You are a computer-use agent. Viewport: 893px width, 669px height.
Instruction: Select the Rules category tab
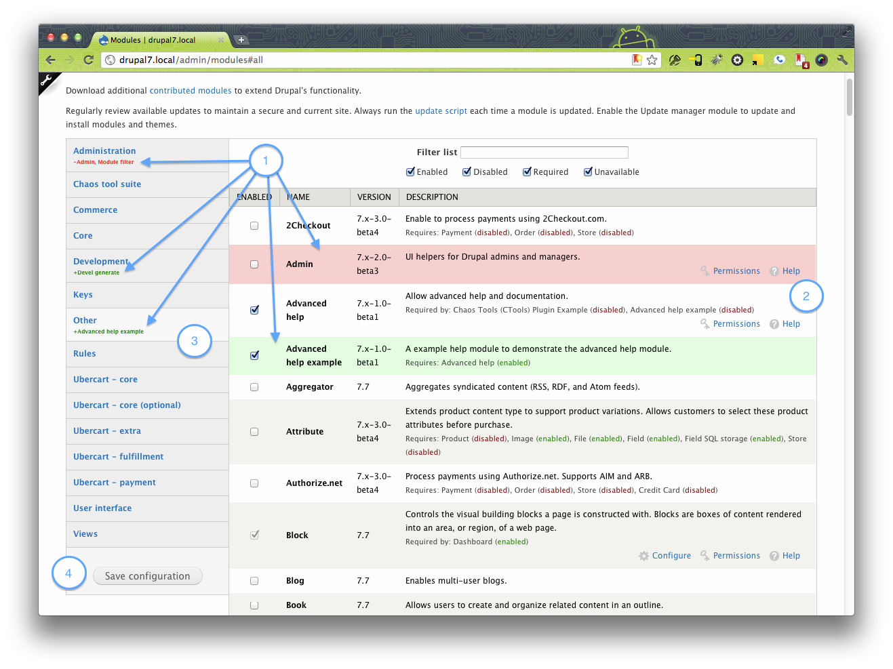pyautogui.click(x=147, y=354)
